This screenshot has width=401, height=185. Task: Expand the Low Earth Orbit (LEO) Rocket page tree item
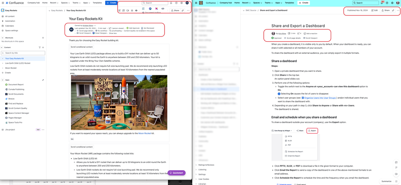click(x=2, y=63)
